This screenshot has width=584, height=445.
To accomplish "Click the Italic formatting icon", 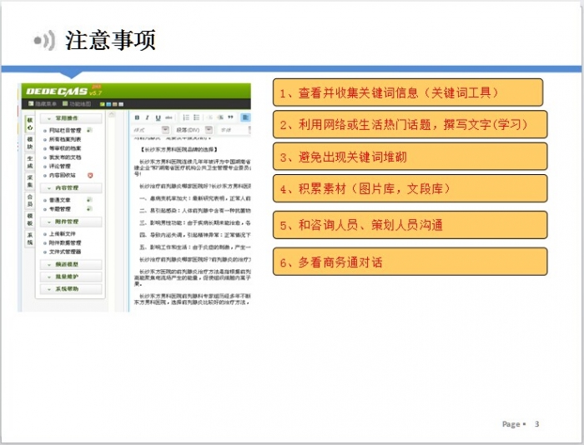I will [x=146, y=117].
